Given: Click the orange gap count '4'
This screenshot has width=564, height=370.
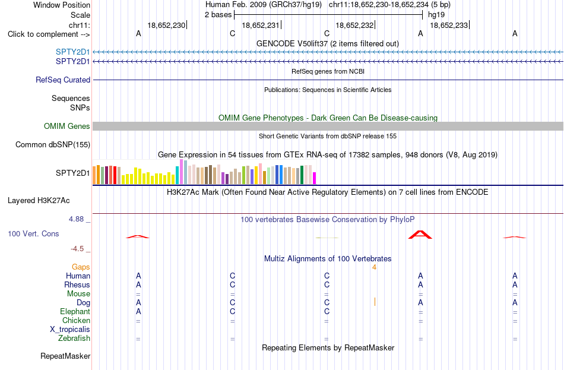Looking at the screenshot, I should 375,267.
